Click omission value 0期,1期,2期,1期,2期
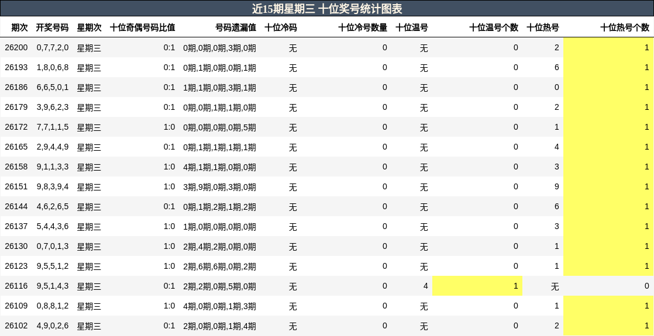 pyautogui.click(x=220, y=207)
